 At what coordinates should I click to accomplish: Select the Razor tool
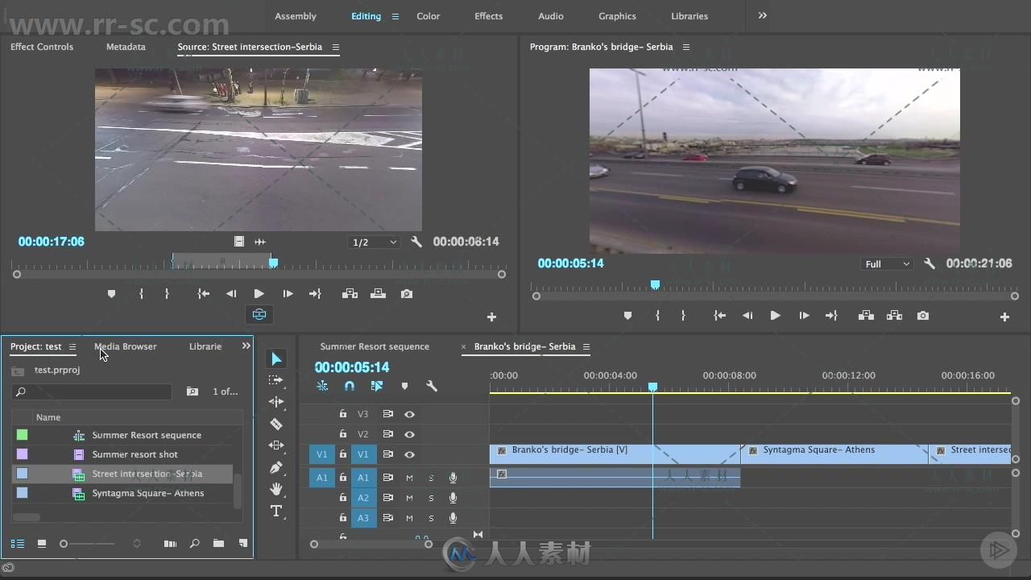(276, 424)
